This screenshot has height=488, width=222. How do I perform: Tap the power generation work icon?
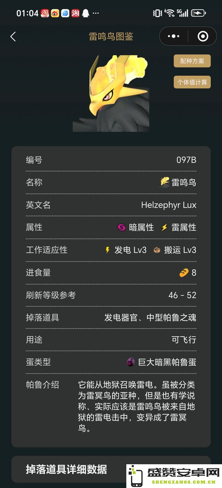click(108, 250)
